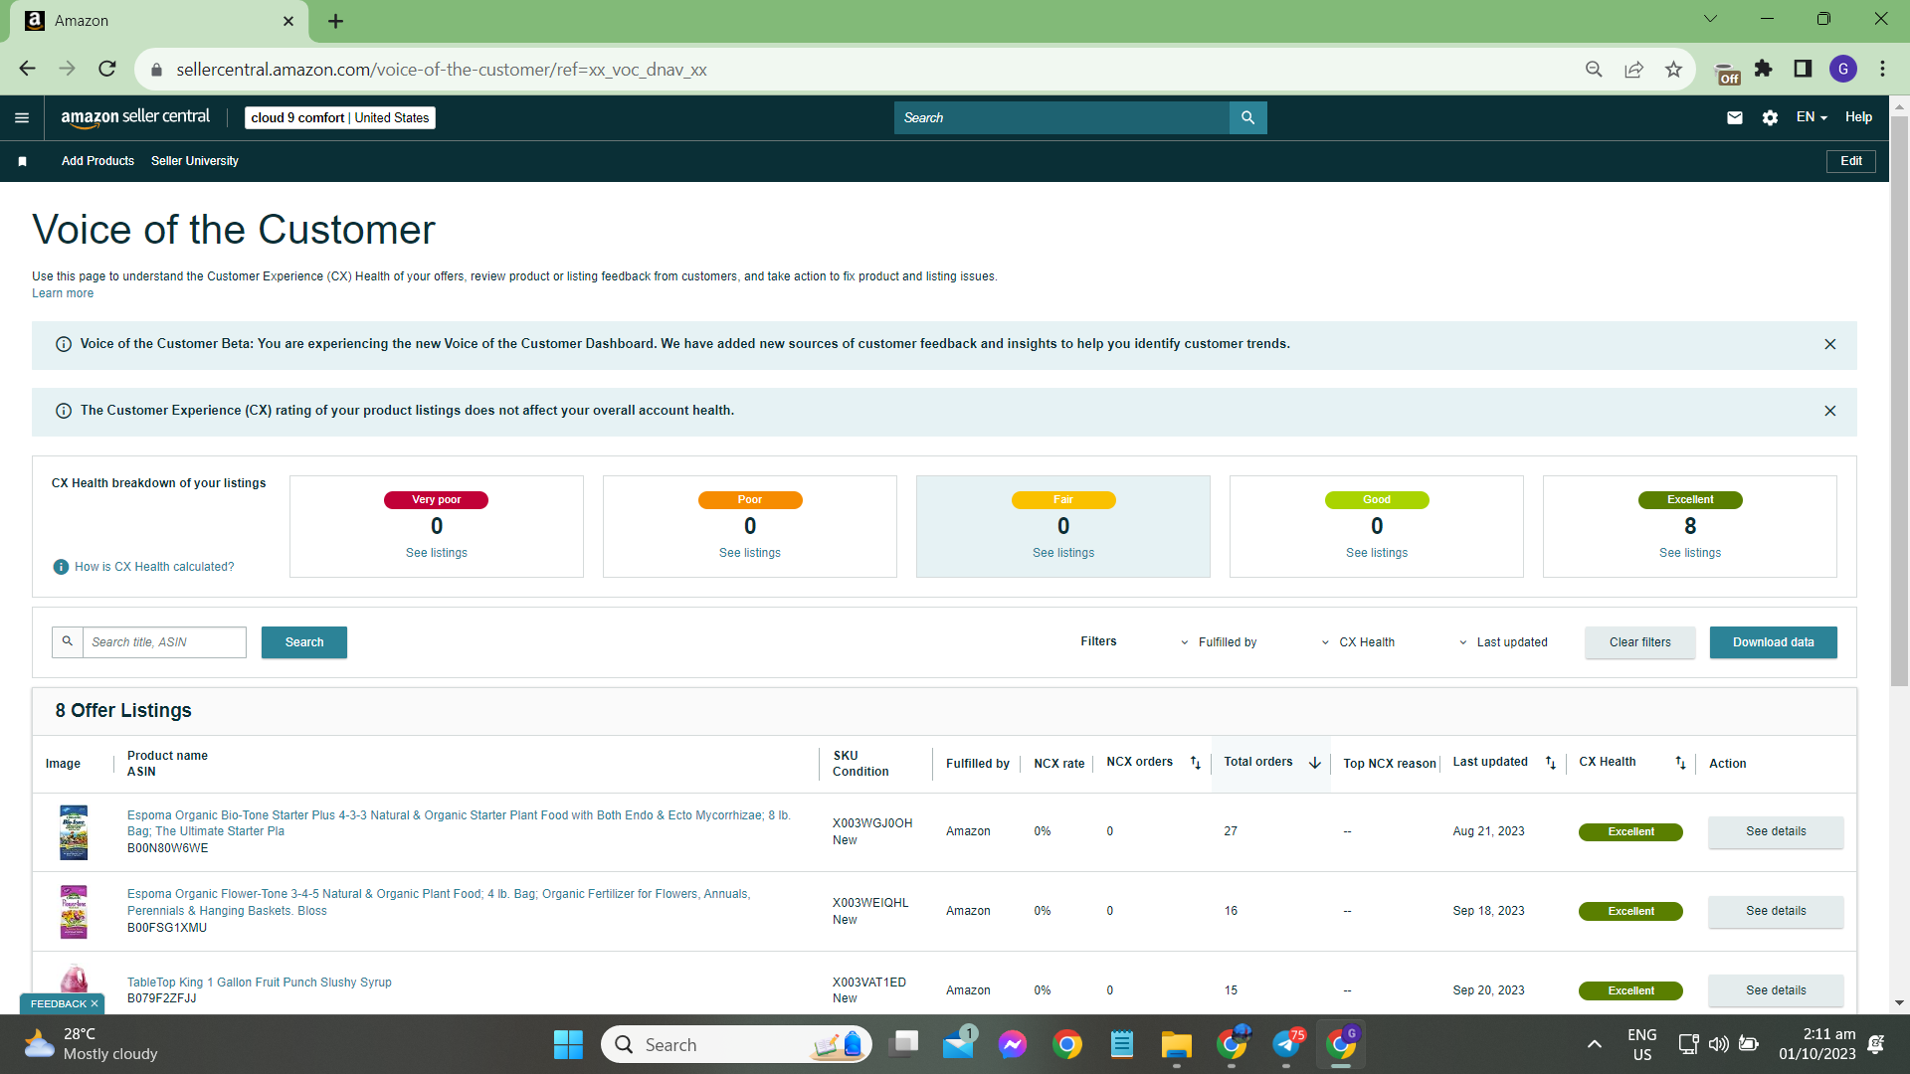1910x1074 pixels.
Task: Clear filters on the listings table
Action: click(1640, 642)
